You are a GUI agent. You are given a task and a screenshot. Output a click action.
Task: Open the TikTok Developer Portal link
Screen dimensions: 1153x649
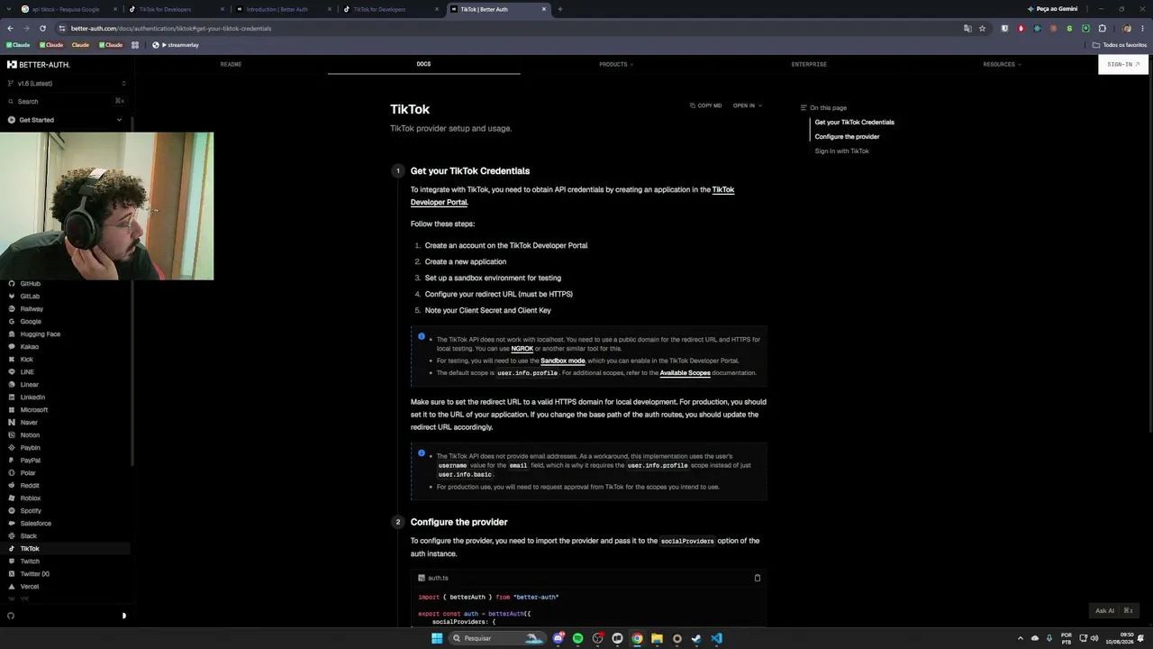tap(573, 196)
